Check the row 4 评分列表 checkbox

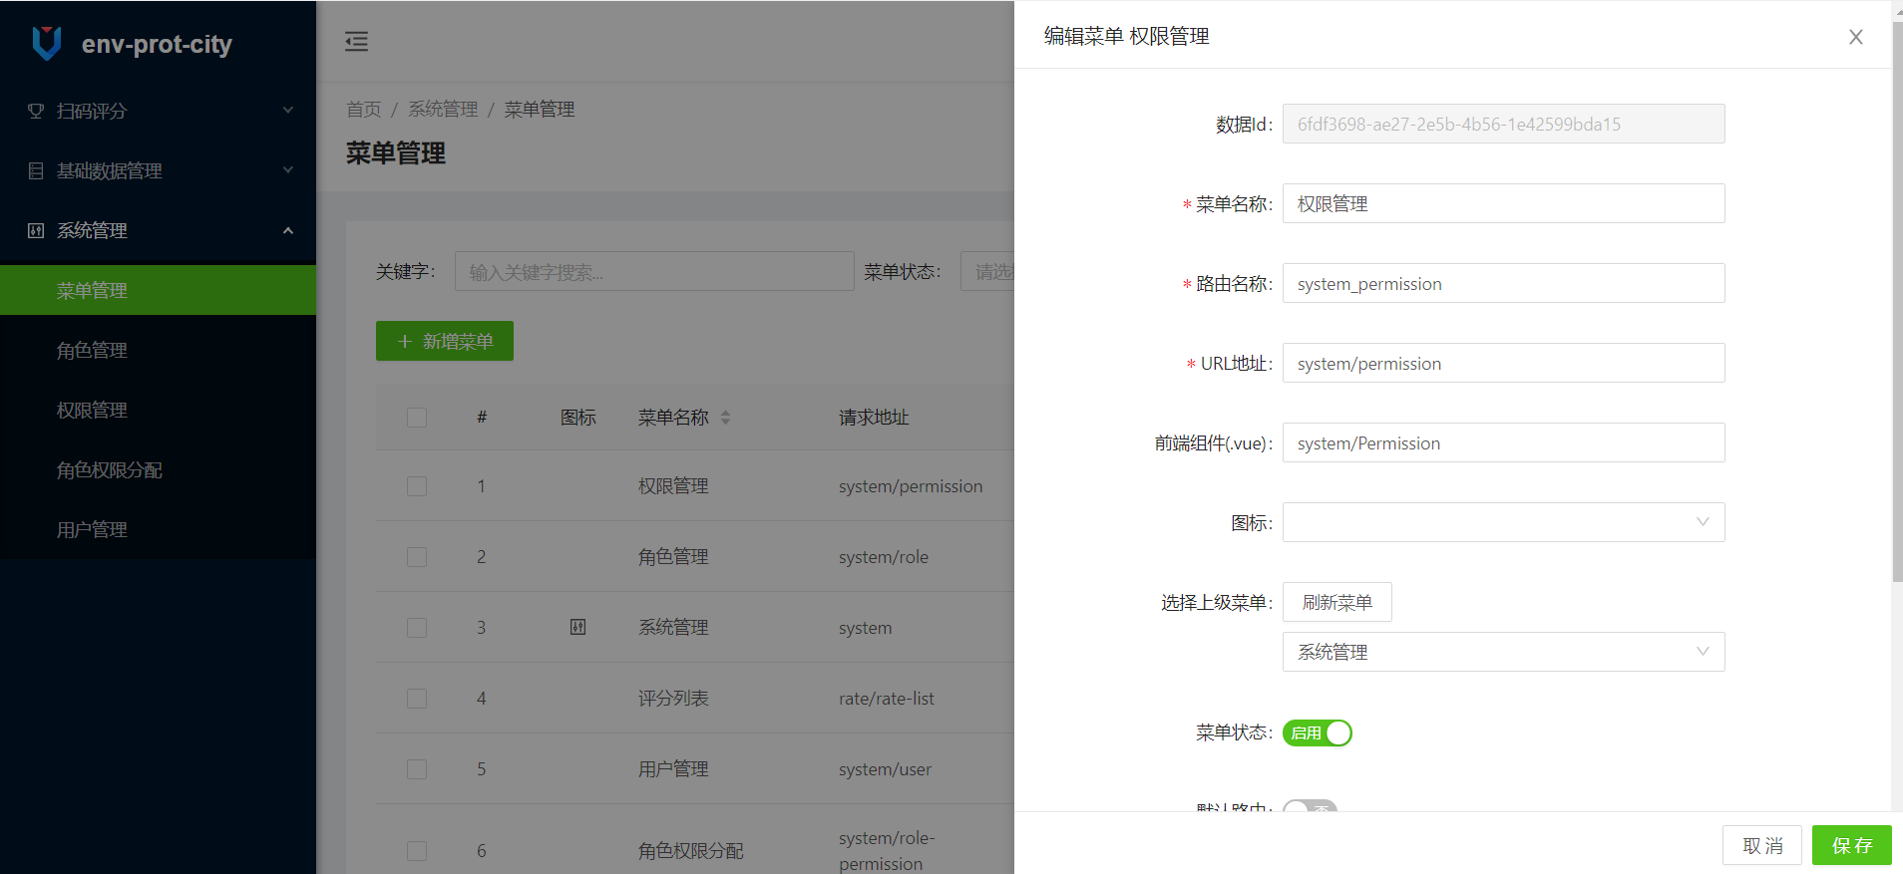click(x=417, y=699)
